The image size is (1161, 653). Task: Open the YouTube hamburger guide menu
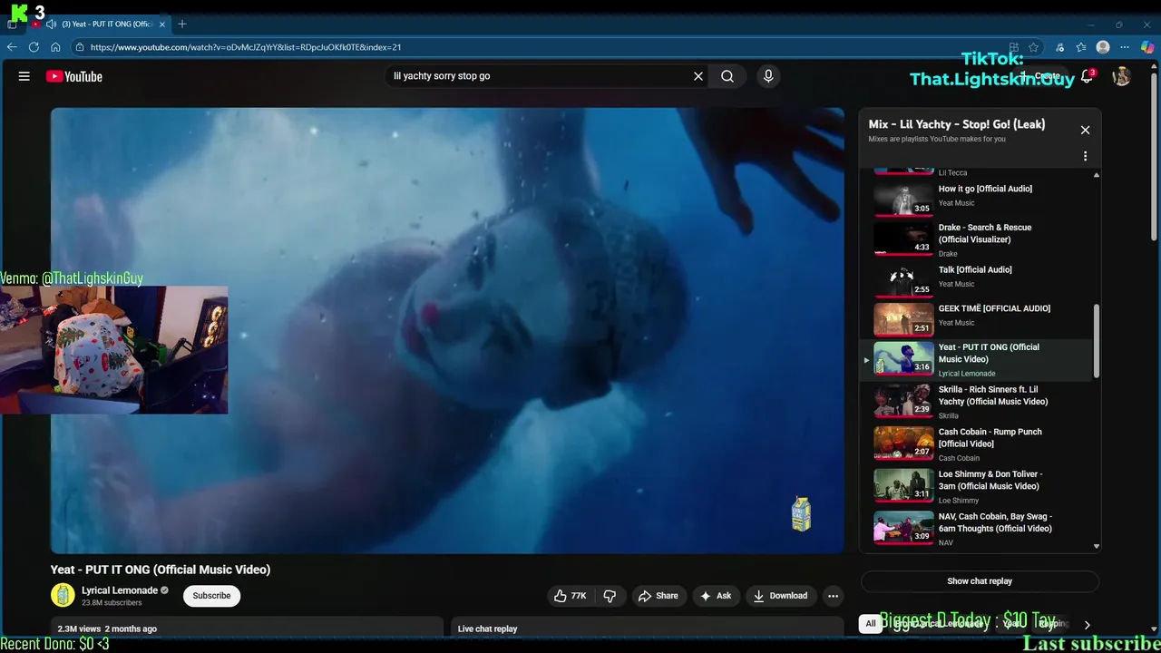pos(24,76)
